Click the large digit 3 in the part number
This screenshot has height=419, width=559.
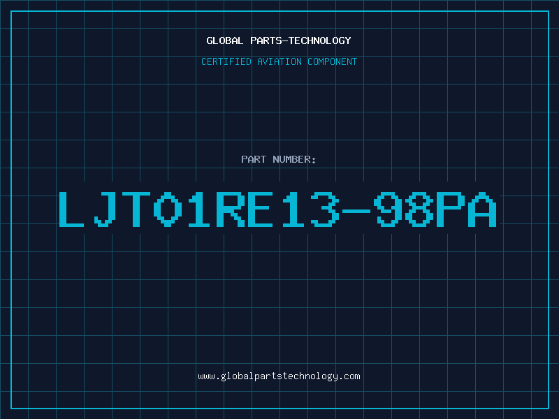[x=325, y=209]
